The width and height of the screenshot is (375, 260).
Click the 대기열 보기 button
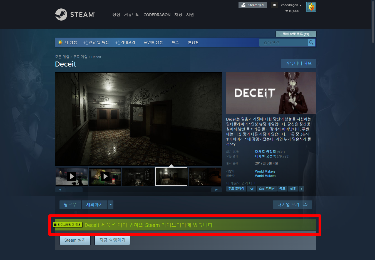click(x=292, y=205)
